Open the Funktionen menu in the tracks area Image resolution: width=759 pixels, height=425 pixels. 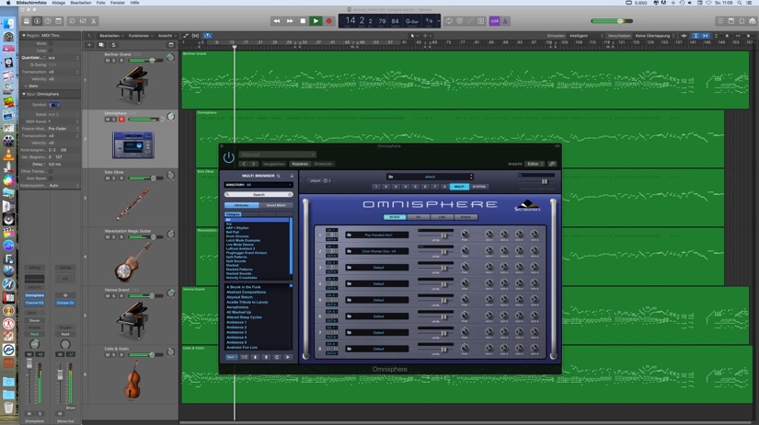[x=140, y=35]
